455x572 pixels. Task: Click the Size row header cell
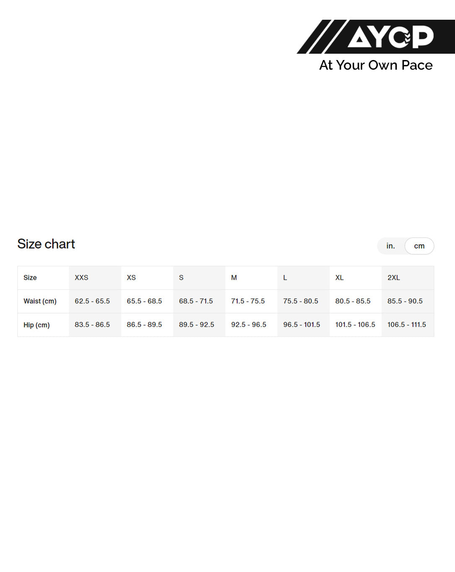(30, 278)
